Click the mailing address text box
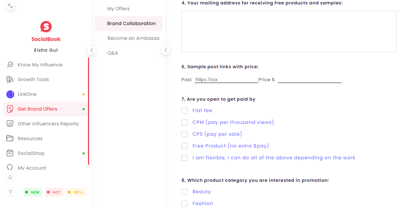The image size is (409, 208). point(289,31)
